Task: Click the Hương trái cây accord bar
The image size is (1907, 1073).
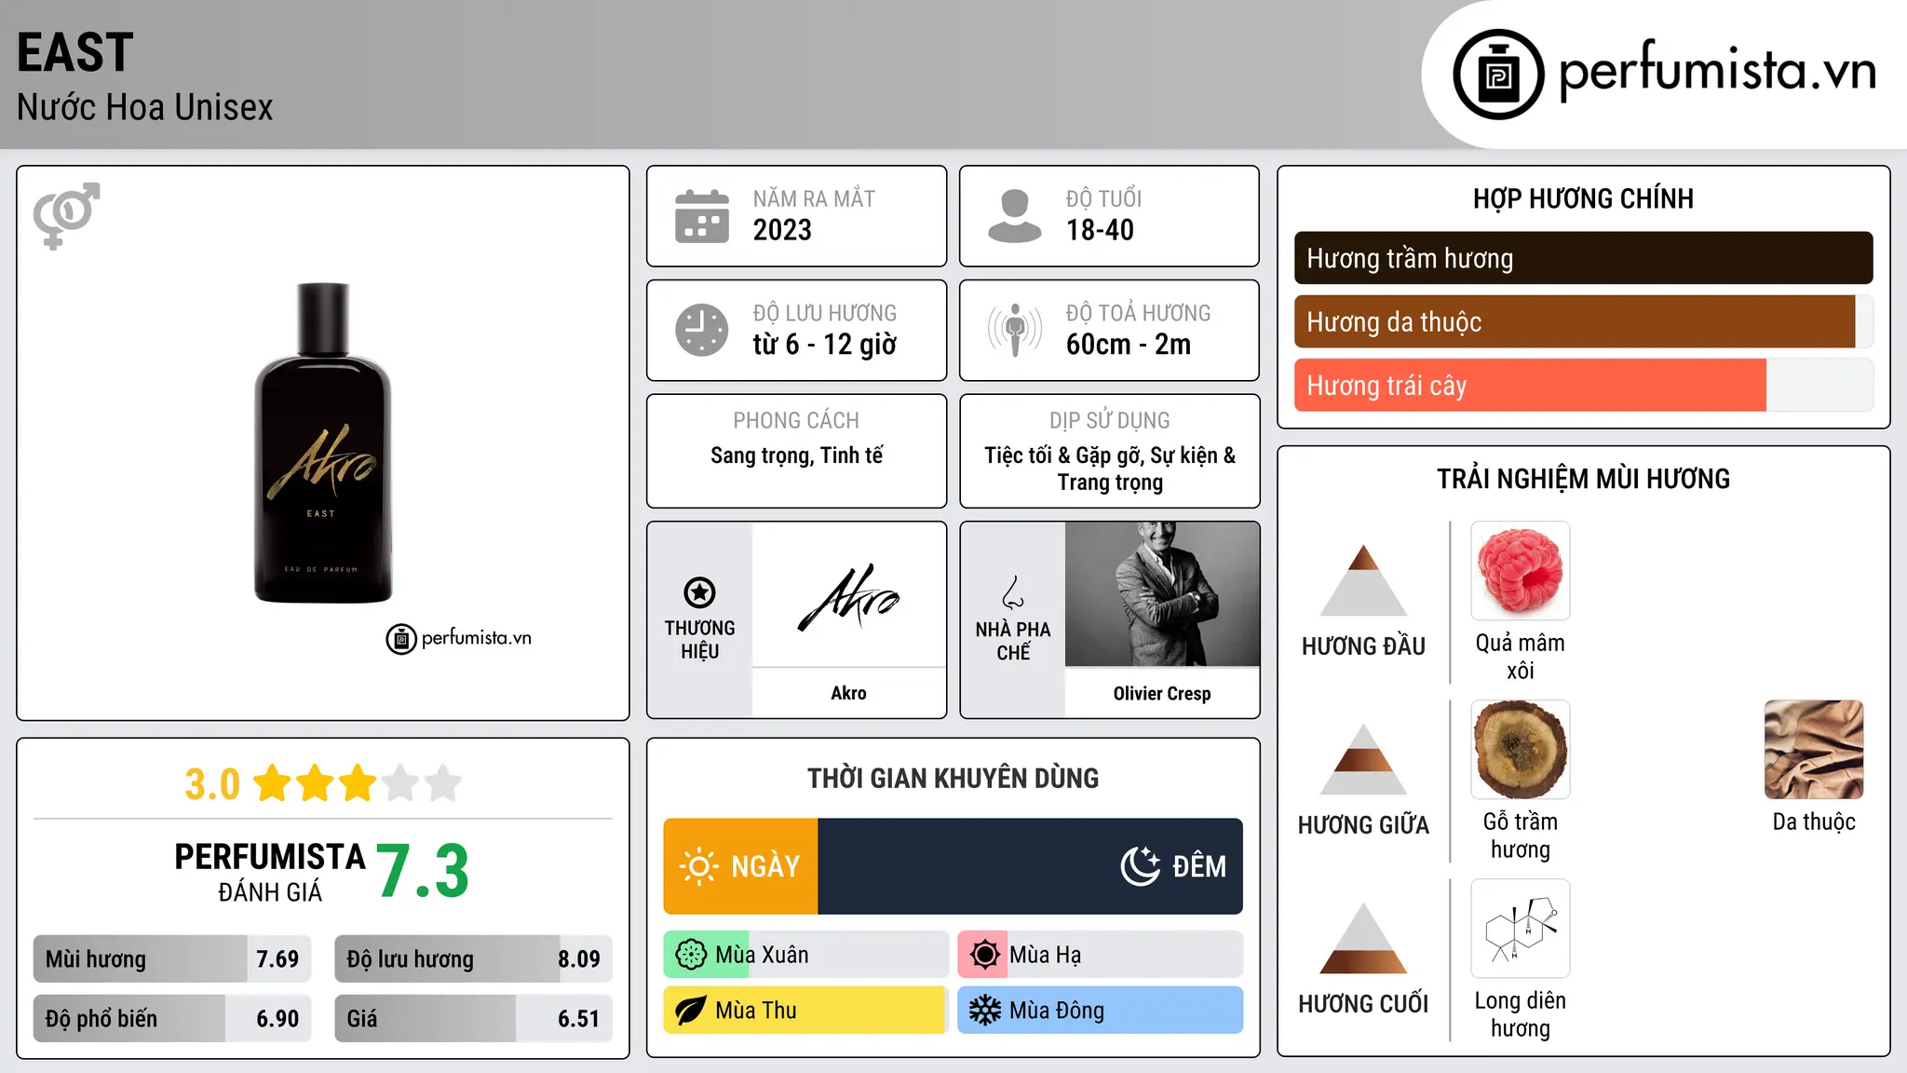Action: pyautogui.click(x=1583, y=385)
